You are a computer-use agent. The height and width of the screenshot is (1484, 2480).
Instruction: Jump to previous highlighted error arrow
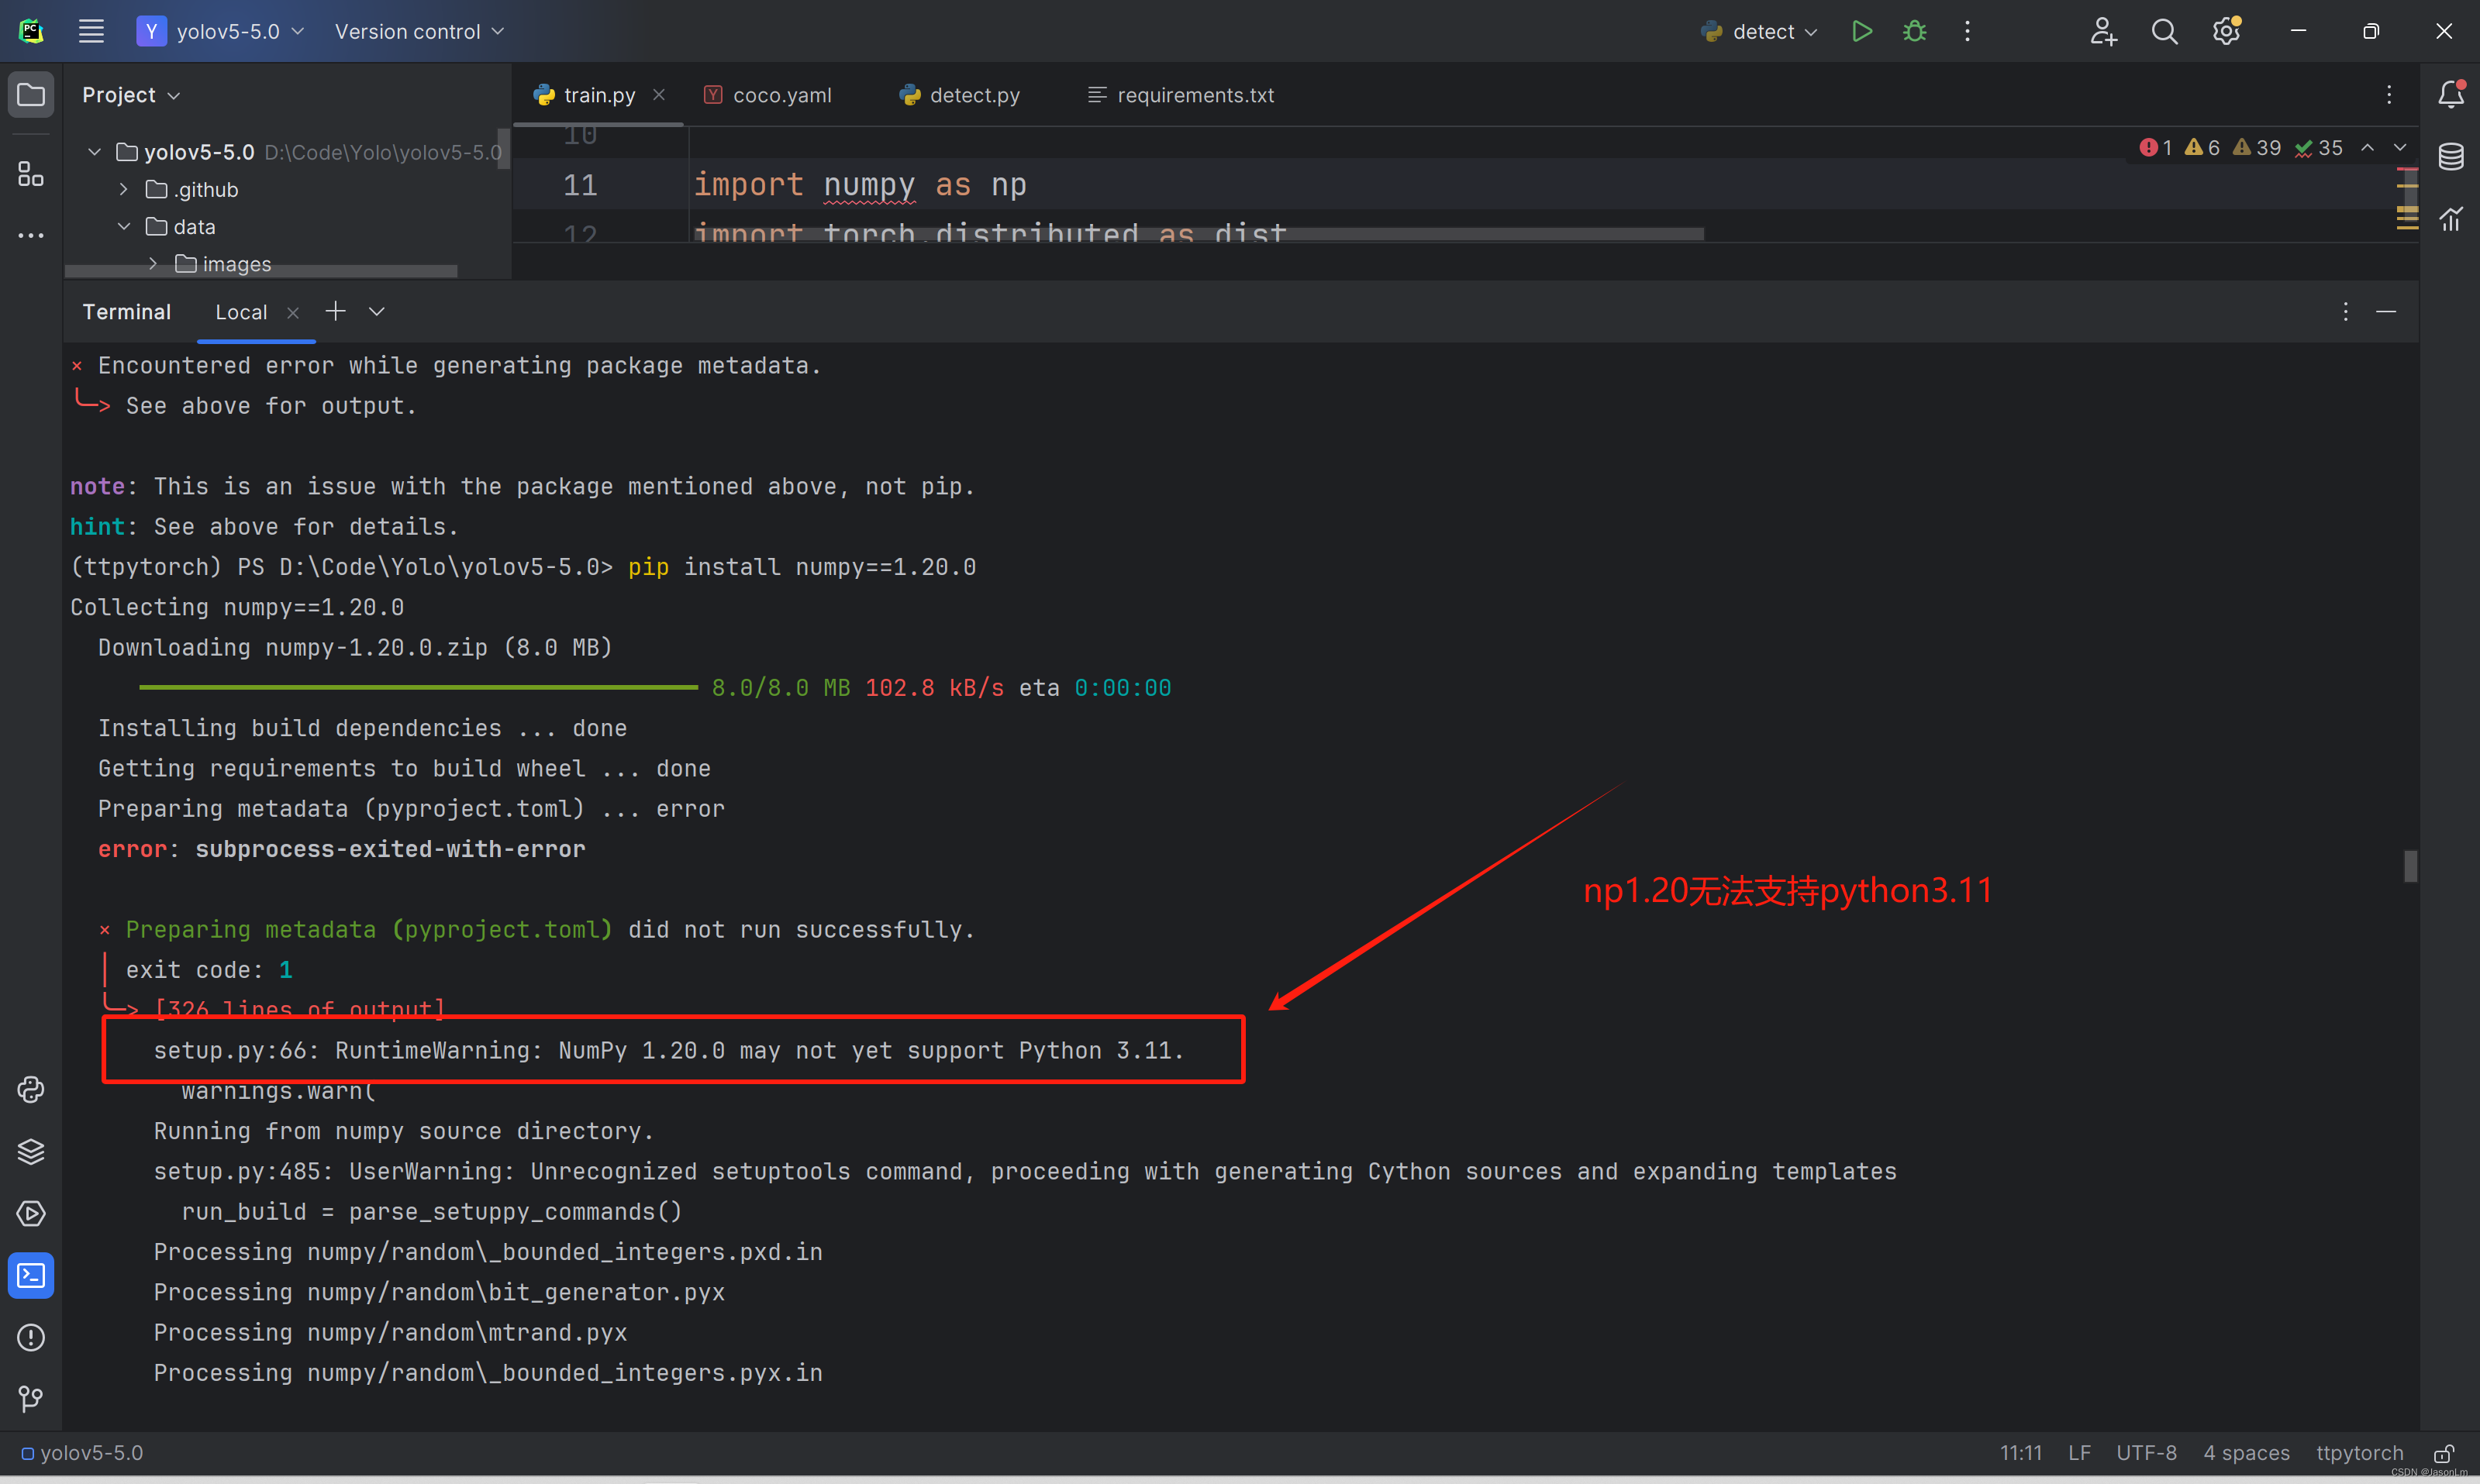coord(2367,148)
